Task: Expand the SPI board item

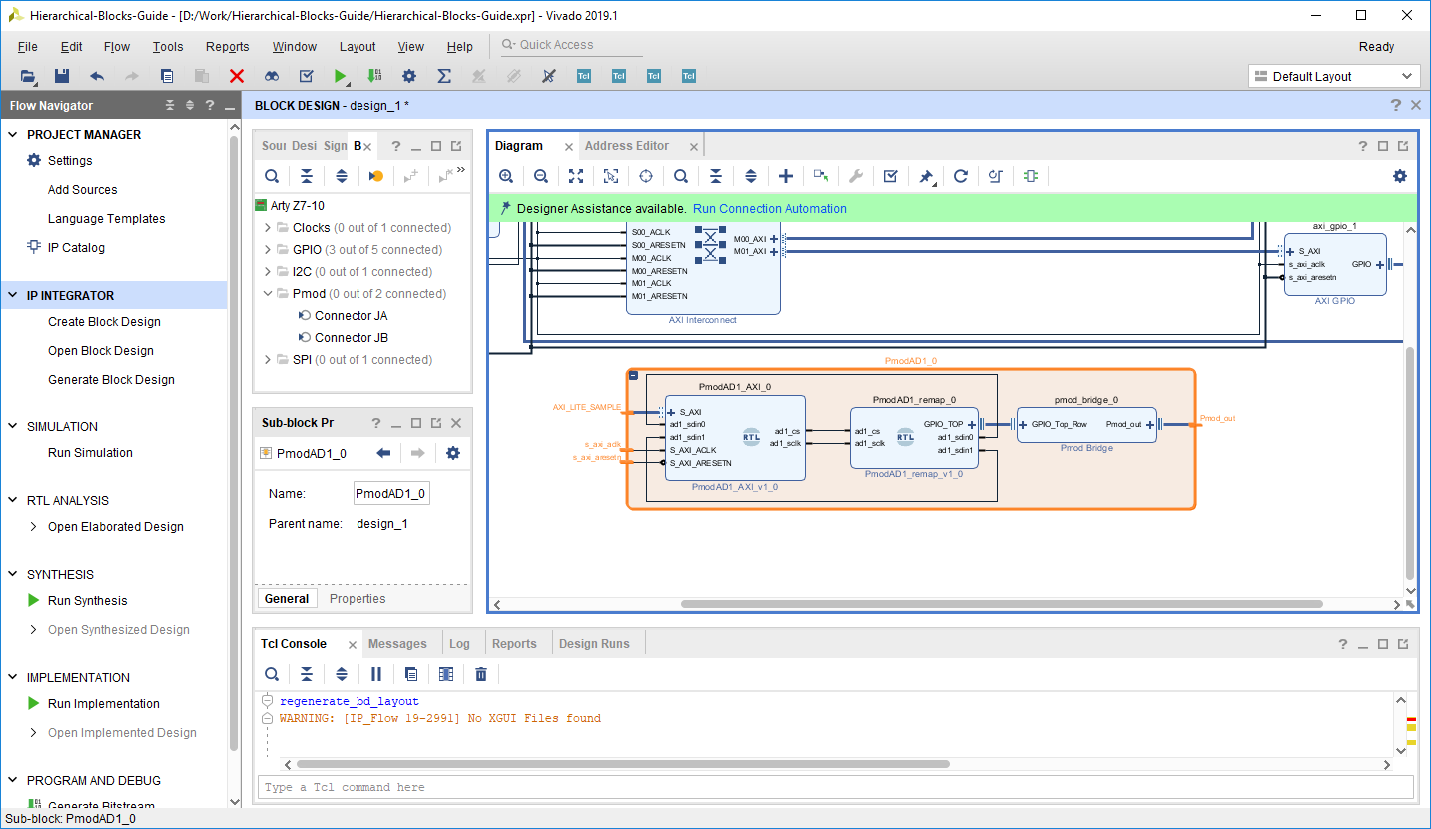Action: [x=268, y=360]
